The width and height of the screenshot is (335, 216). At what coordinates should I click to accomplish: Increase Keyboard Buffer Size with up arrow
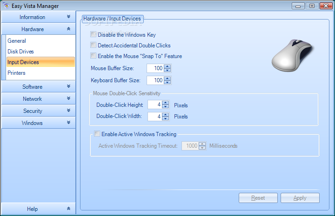click(167, 79)
